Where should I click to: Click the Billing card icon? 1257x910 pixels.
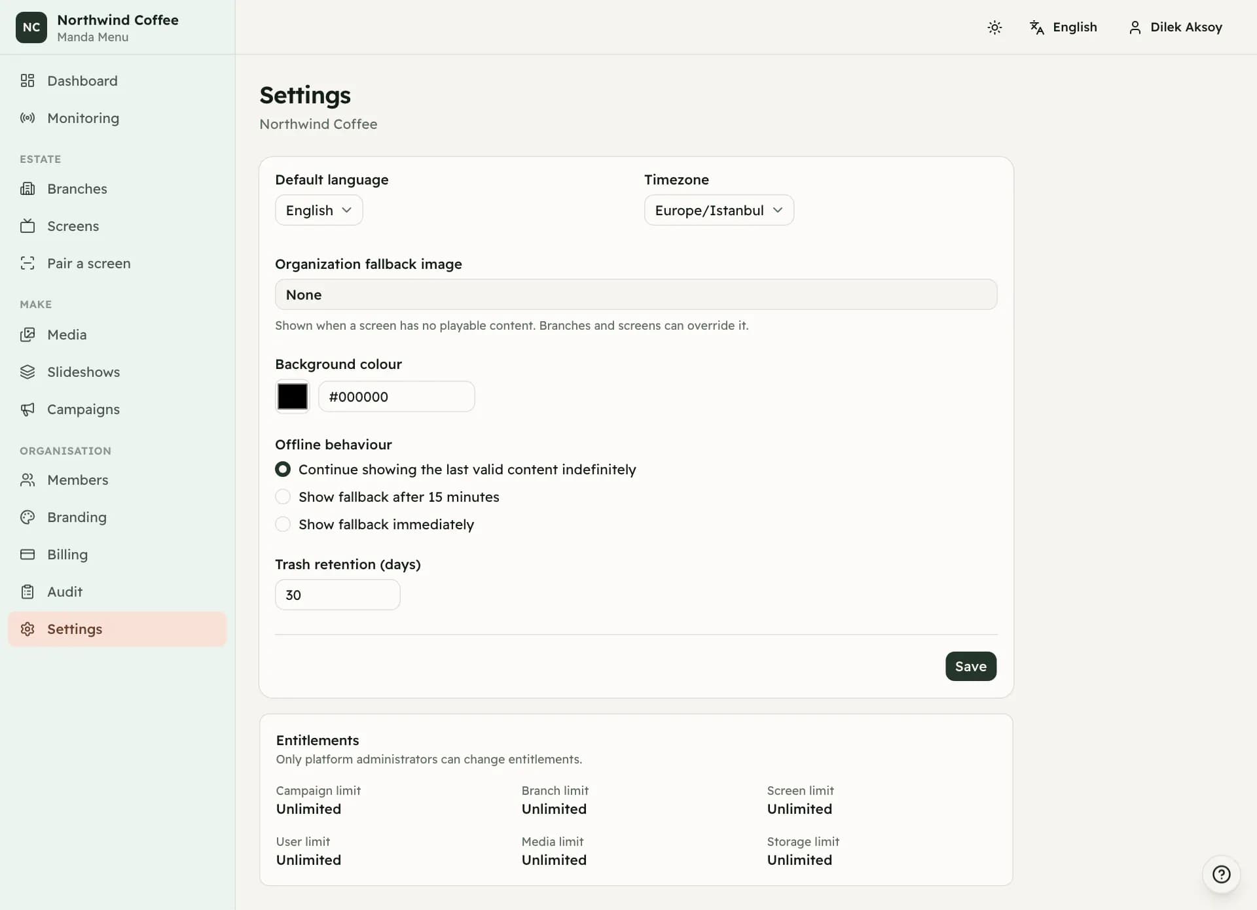(x=27, y=554)
